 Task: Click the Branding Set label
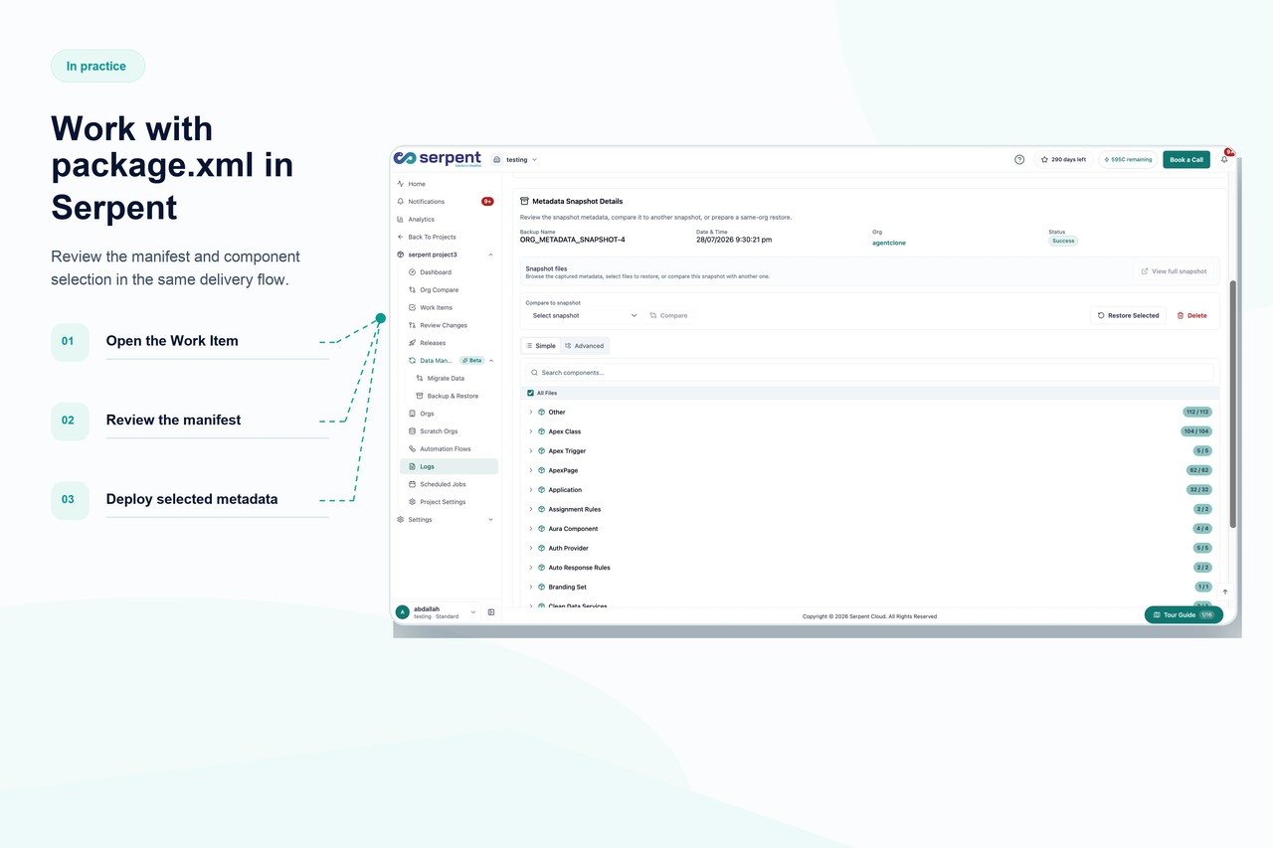point(568,587)
